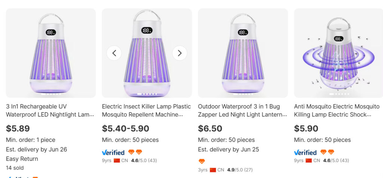
Task: Click the single orange diamond under the $6.50 product
Action: click(202, 161)
